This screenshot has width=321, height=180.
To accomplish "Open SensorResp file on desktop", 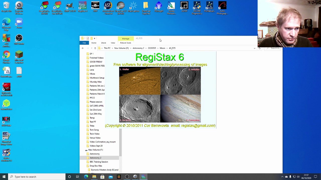I will click(6, 72).
